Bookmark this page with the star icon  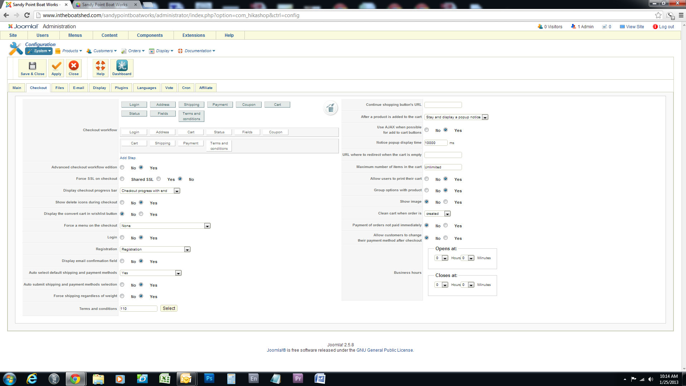(658, 15)
